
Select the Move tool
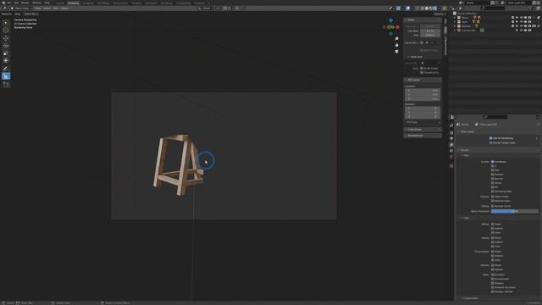pos(6,38)
